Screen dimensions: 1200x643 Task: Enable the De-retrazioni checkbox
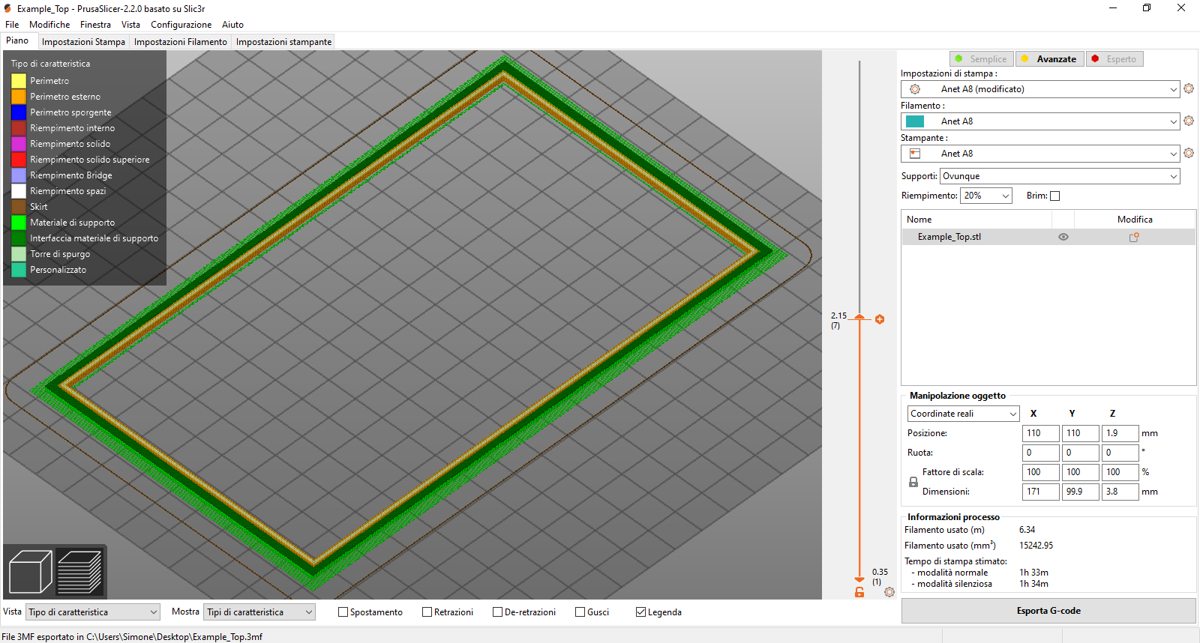tap(497, 612)
